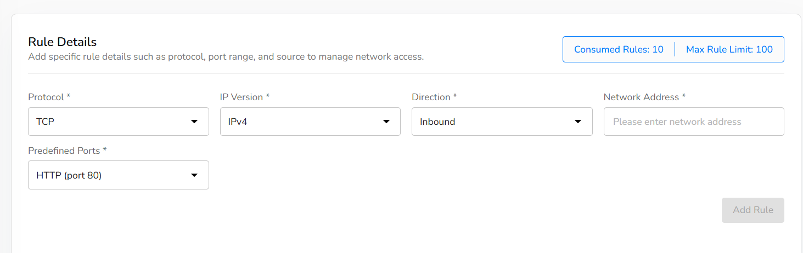Click the Predefined Ports field label
The height and width of the screenshot is (253, 803).
coord(66,151)
